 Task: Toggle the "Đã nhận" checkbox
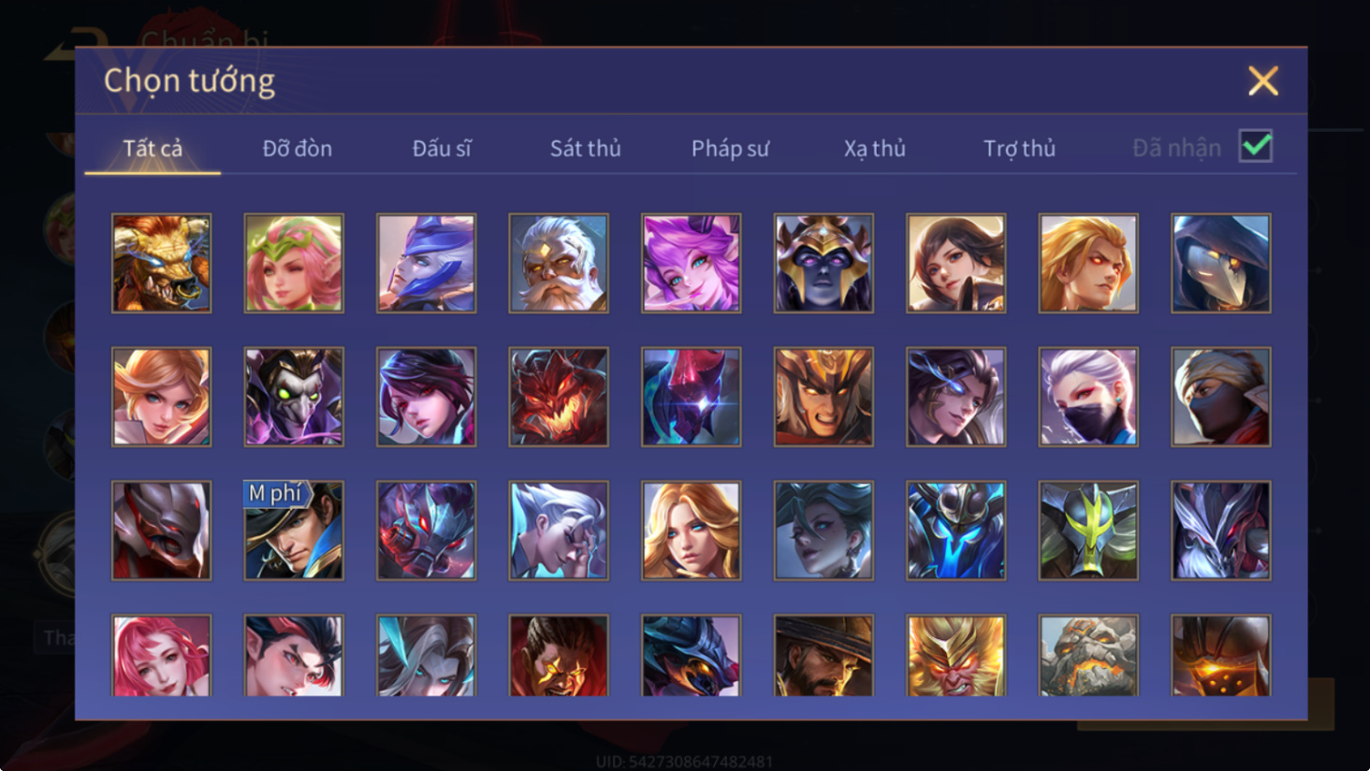1255,146
